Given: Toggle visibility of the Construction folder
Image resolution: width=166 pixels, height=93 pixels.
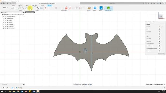Looking at the screenshot, I should 6,28.
